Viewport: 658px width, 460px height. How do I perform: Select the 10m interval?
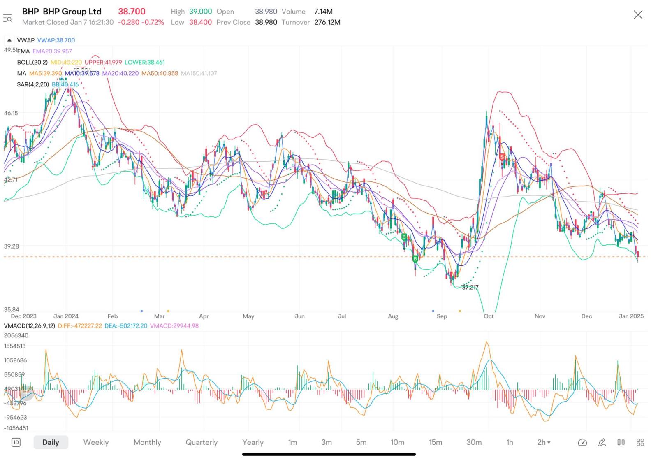[397, 442]
